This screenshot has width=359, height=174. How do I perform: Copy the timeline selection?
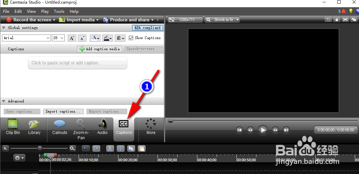[x=131, y=148]
